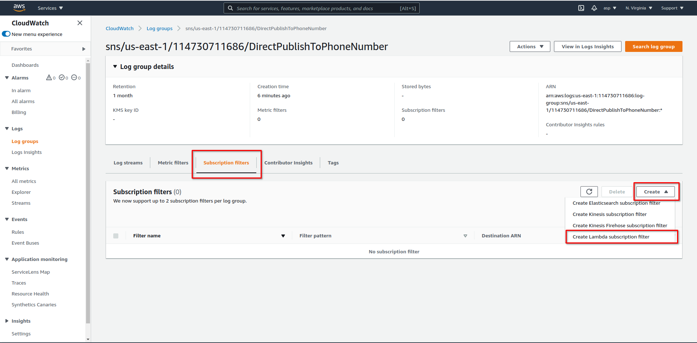Expand the Insights navigation section
Viewport: 697px width, 343px height.
click(7, 321)
